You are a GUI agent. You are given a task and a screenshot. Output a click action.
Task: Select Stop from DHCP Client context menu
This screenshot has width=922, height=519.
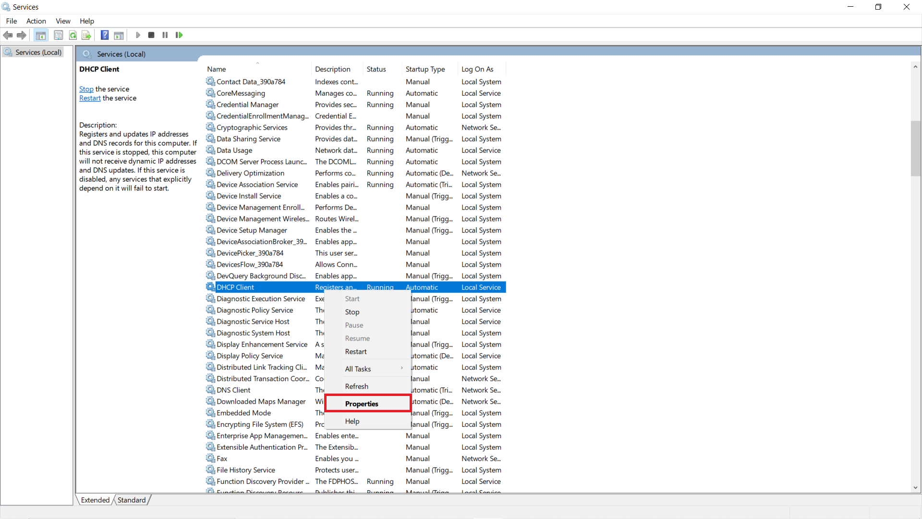[x=352, y=311]
